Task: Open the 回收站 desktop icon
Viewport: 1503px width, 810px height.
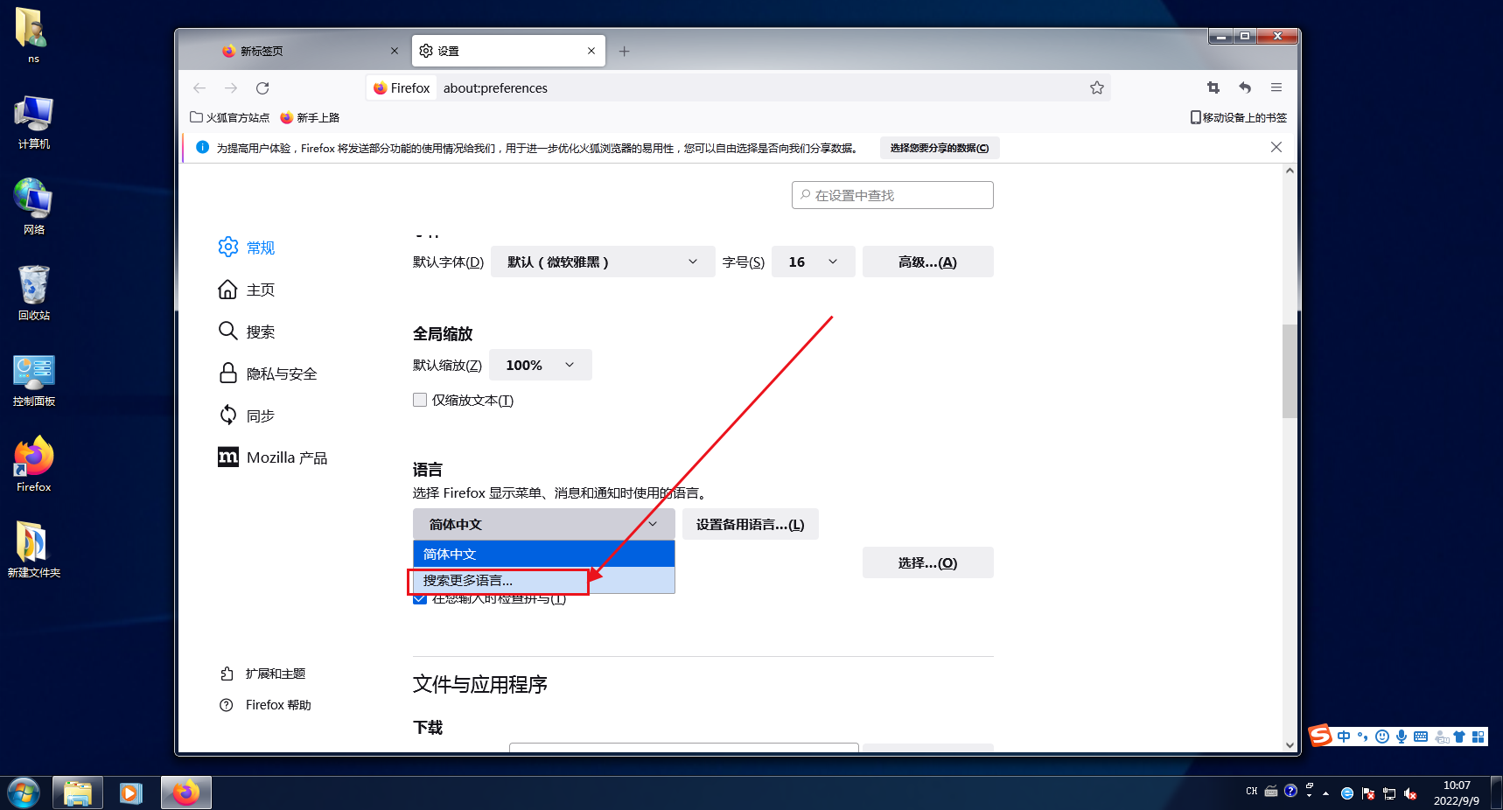Action: pos(34,293)
